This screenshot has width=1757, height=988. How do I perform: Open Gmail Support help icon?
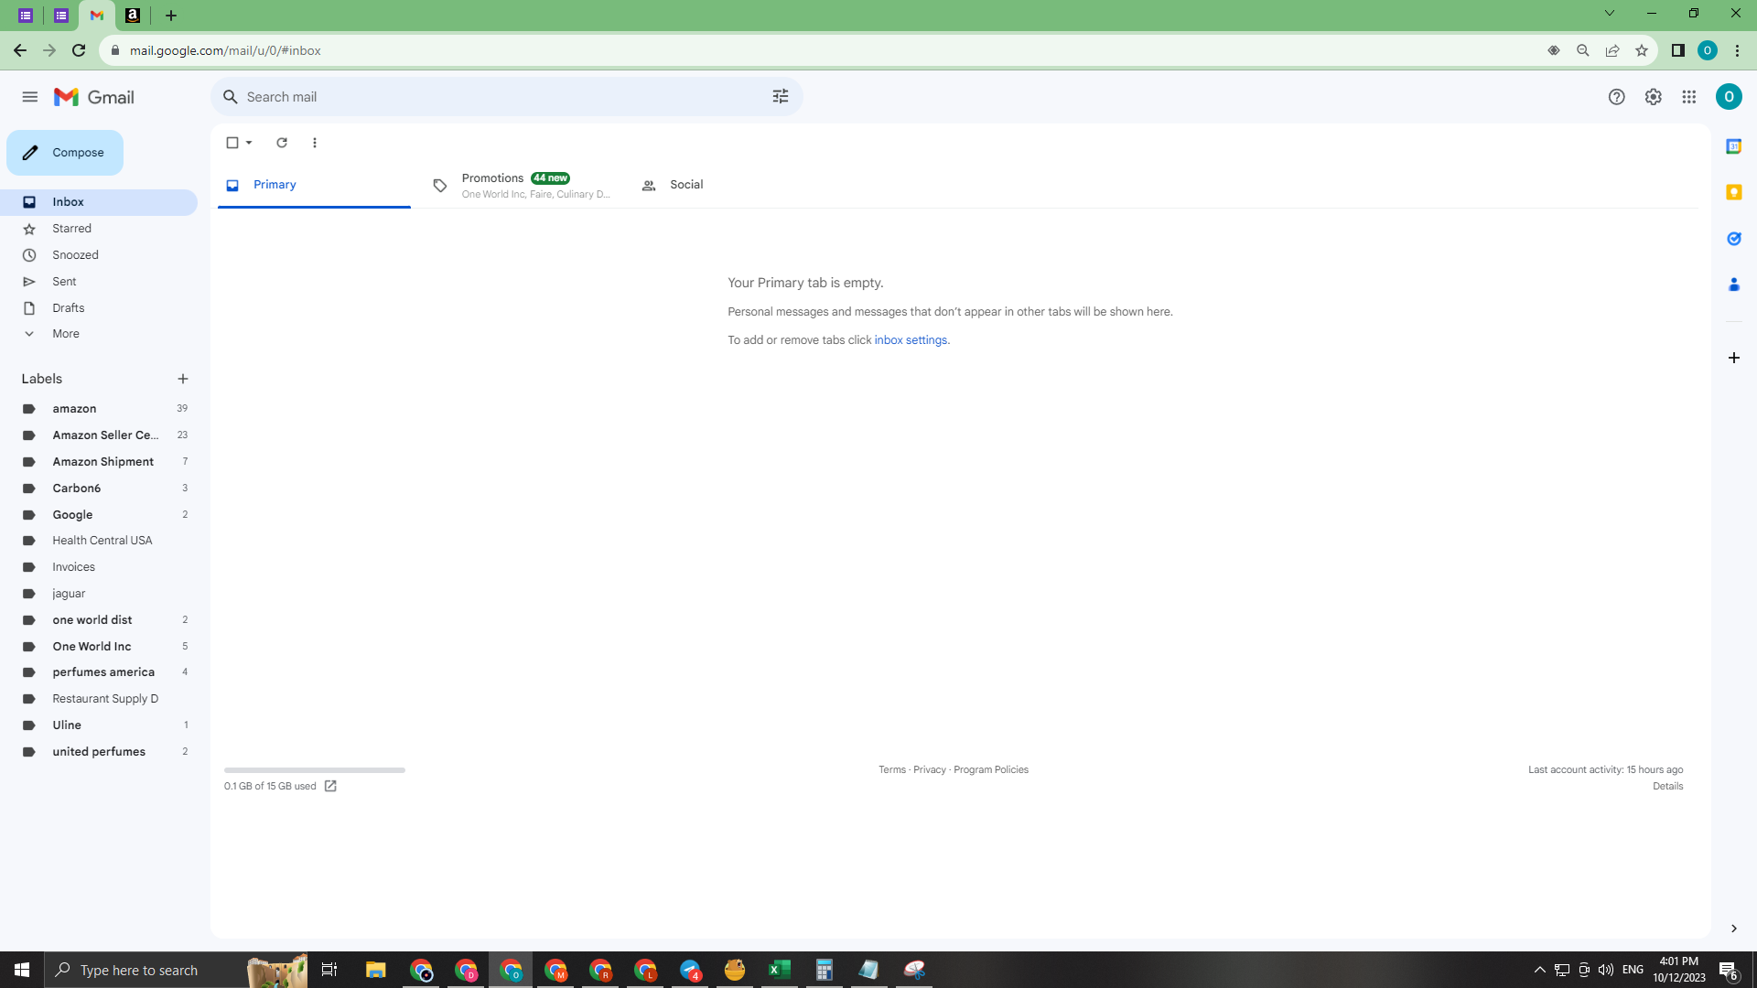[1617, 97]
